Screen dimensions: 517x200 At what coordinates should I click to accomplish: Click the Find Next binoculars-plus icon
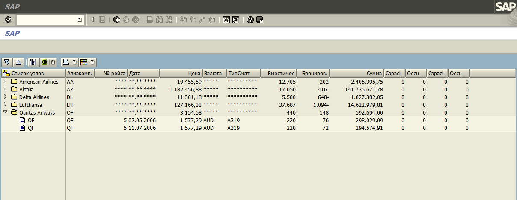pyautogui.click(x=169, y=20)
